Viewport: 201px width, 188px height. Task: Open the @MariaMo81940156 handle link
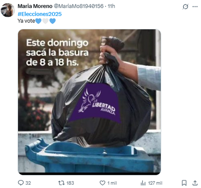[78, 6]
